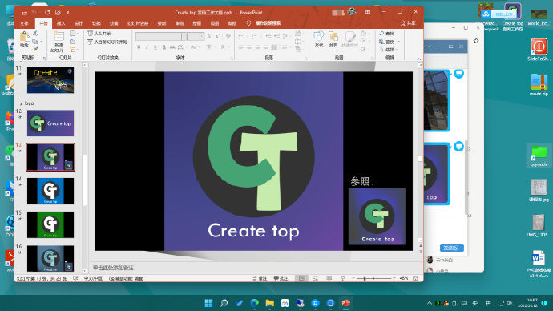Reset slide with the reset icon

click(x=73, y=42)
